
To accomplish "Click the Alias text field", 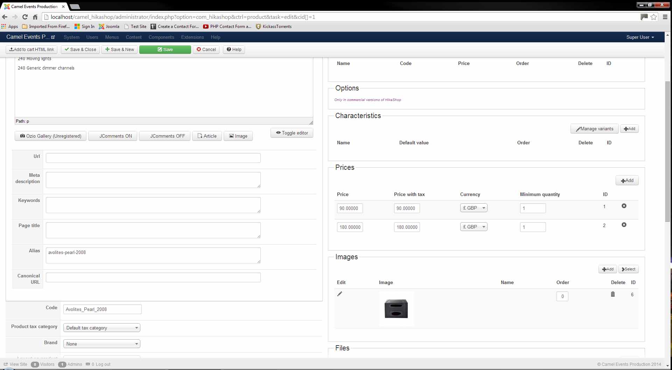I will [x=153, y=255].
